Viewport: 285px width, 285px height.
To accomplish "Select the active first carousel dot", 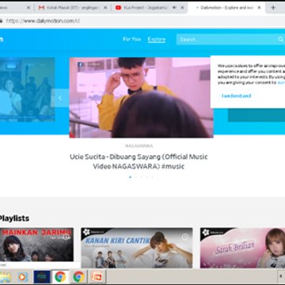I will pyautogui.click(x=130, y=177).
